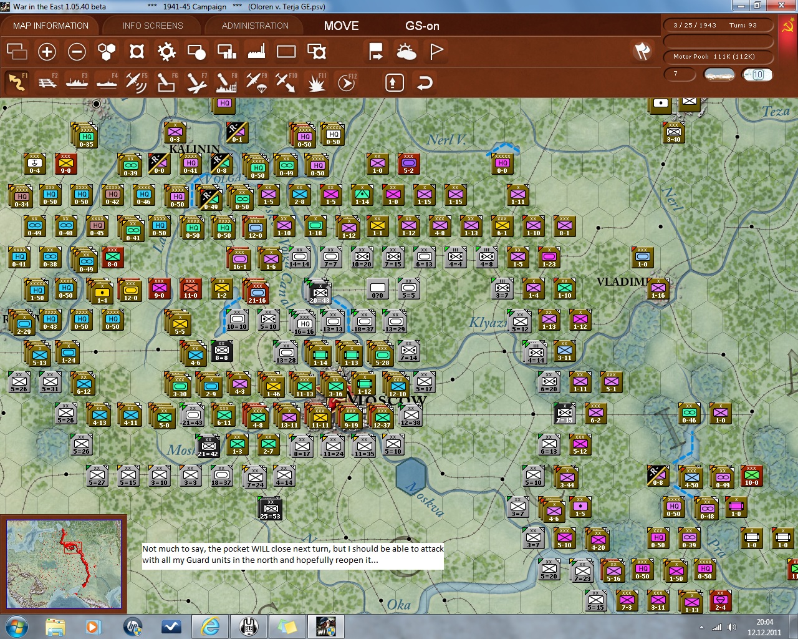The height and width of the screenshot is (639, 798).
Task: Select the Rail mode (F2) icon
Action: 47,82
